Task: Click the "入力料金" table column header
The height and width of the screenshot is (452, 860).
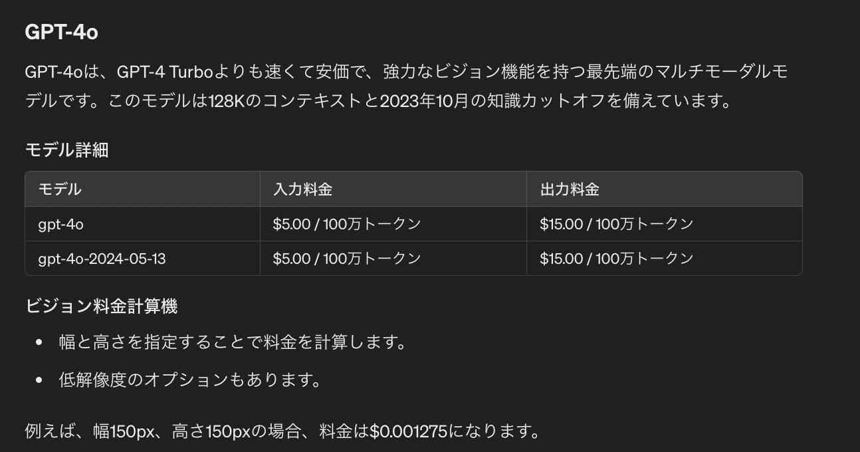Action: (x=302, y=189)
